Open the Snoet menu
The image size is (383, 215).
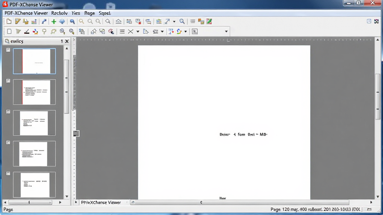coord(105,13)
